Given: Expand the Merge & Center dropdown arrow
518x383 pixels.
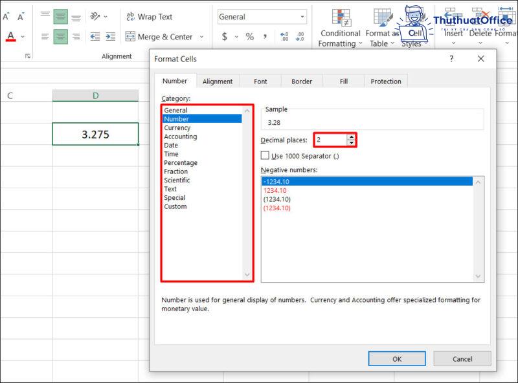Looking at the screenshot, I should (x=202, y=37).
